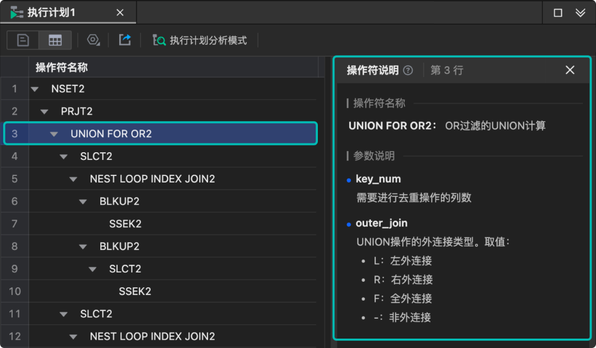The height and width of the screenshot is (348, 596).
Task: Select the 执行计划1 tab
Action: pyautogui.click(x=51, y=12)
